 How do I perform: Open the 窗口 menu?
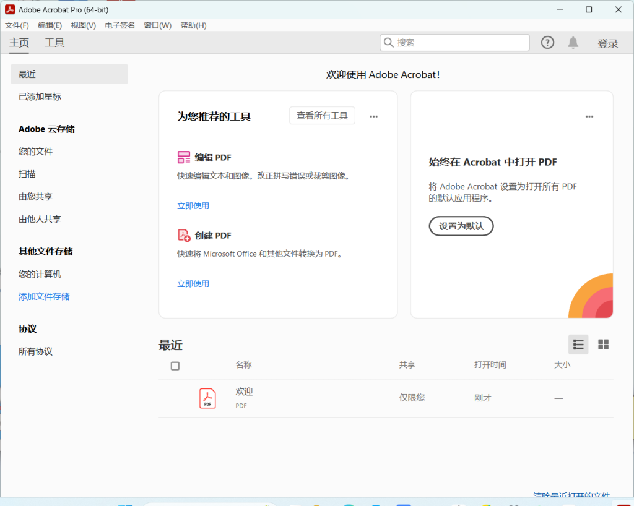[x=157, y=25]
